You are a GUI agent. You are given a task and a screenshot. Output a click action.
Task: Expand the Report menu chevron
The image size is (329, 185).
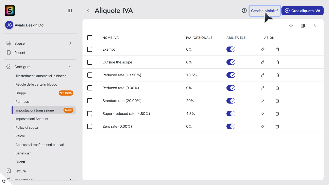pyautogui.click(x=70, y=52)
